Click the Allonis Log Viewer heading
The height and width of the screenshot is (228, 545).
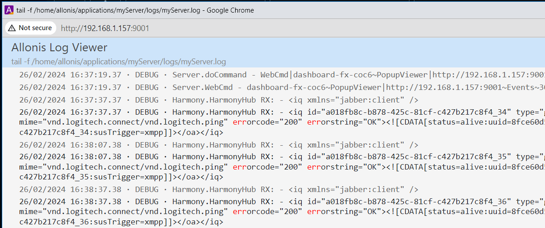[59, 48]
